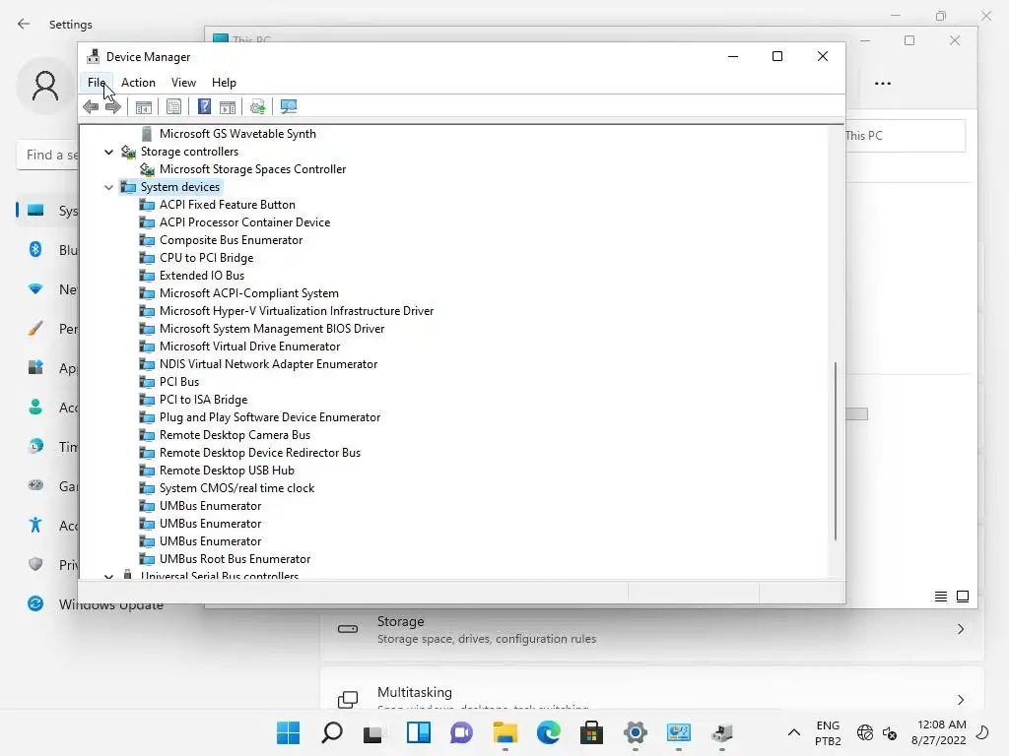This screenshot has width=1009, height=756.
Task: Click Settings back arrow
Action: tap(24, 24)
